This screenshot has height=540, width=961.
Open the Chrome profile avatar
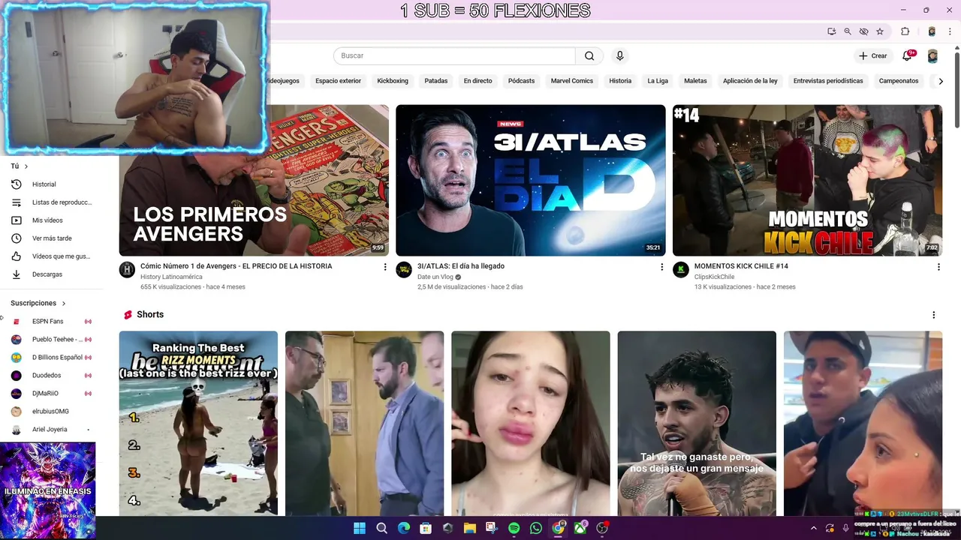coord(932,31)
